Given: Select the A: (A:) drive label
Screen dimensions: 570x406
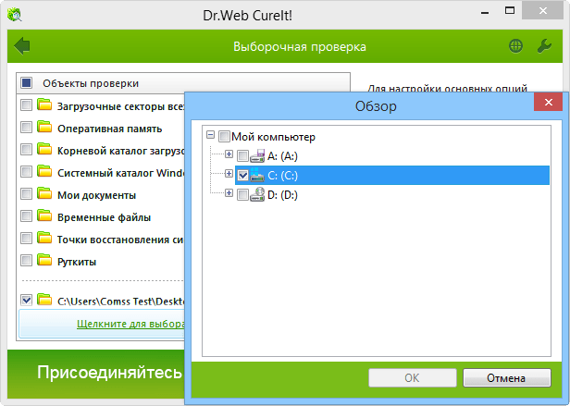Looking at the screenshot, I should (x=282, y=156).
